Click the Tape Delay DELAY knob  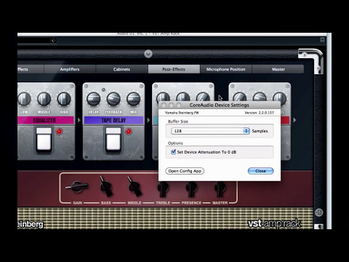[94, 99]
